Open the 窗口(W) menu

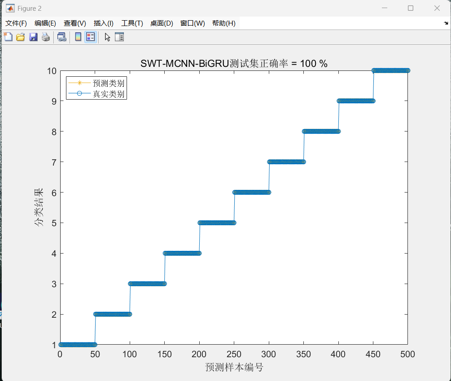click(x=192, y=23)
